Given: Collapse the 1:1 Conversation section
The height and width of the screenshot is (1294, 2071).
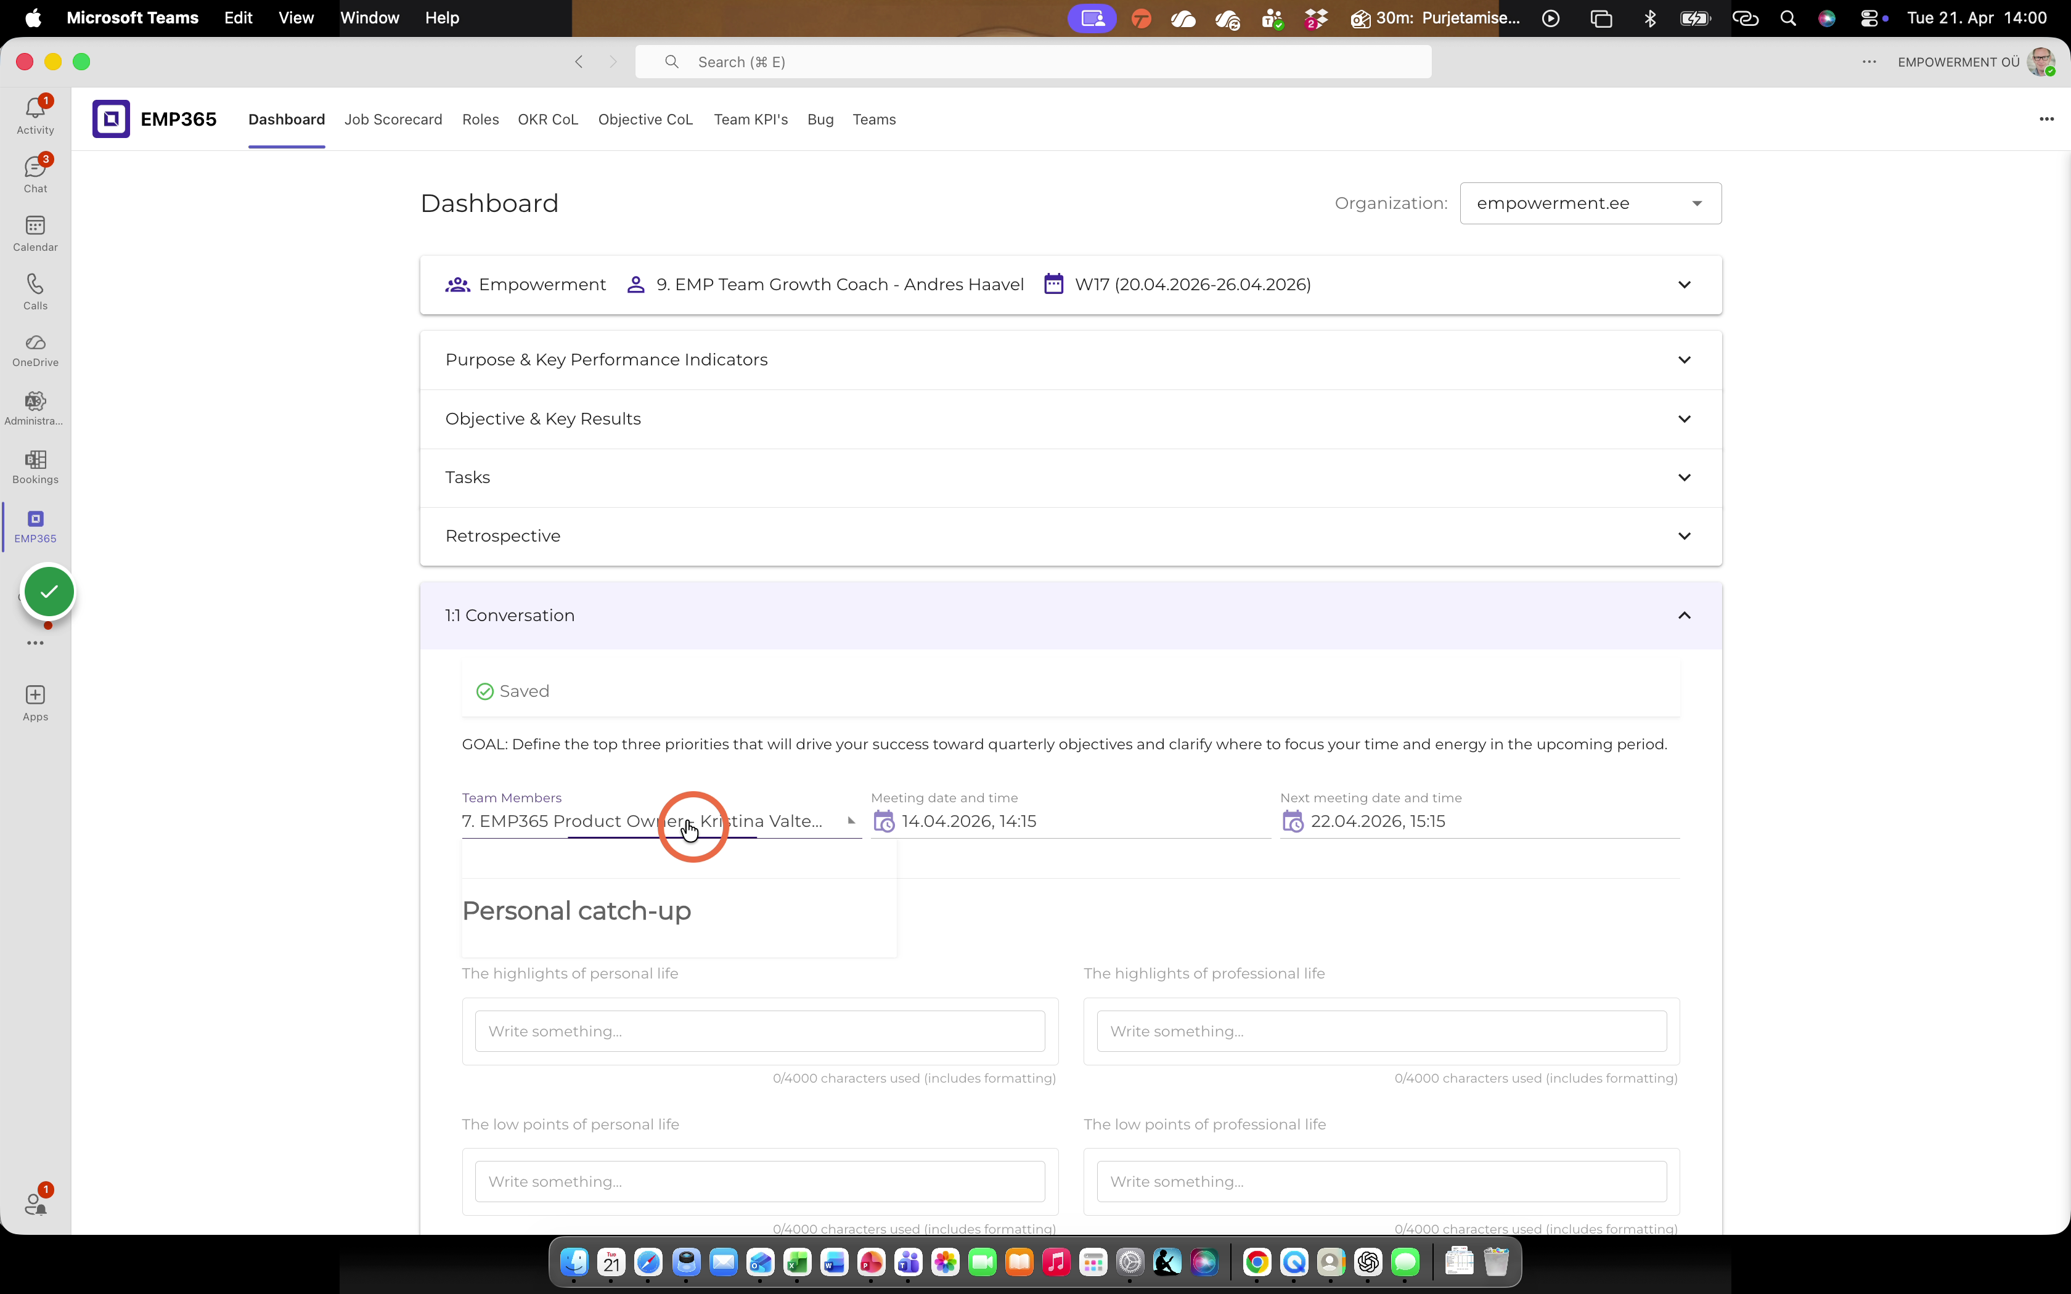Looking at the screenshot, I should [x=1071, y=616].
